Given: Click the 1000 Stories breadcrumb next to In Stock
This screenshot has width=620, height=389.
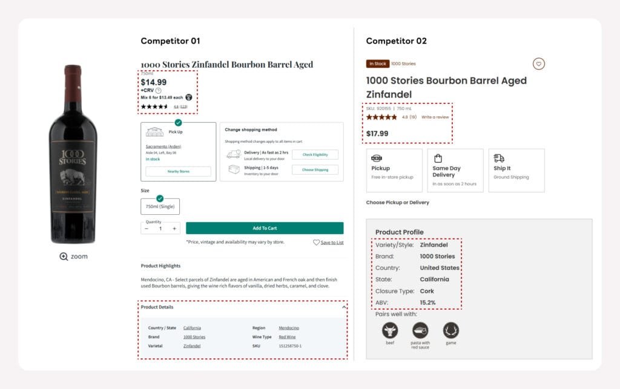Looking at the screenshot, I should [403, 64].
